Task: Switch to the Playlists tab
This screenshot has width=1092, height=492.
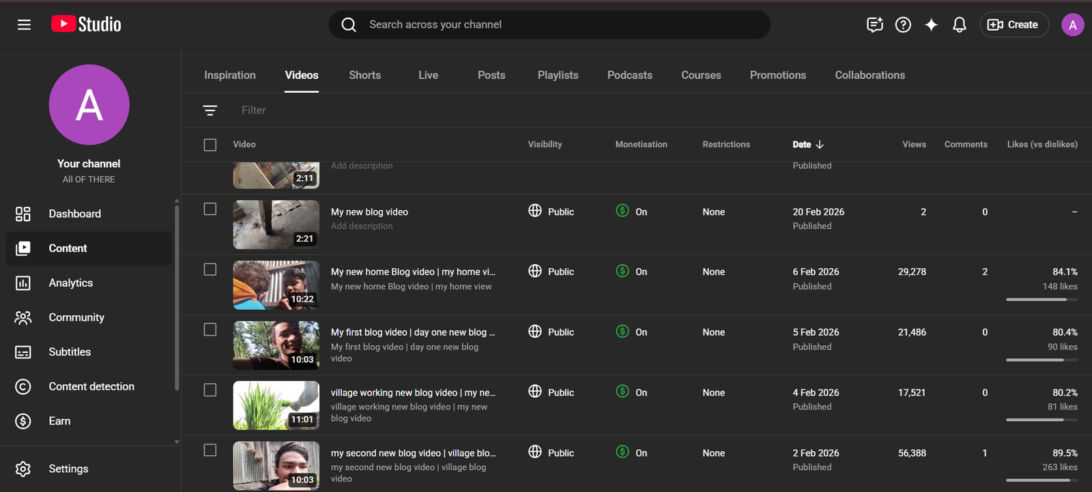Action: [x=558, y=75]
